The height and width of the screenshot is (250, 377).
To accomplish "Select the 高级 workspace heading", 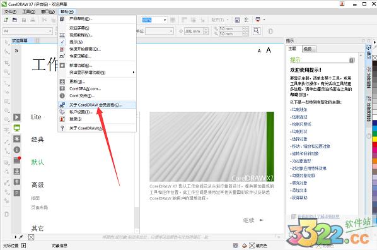I will pyautogui.click(x=37, y=185).
